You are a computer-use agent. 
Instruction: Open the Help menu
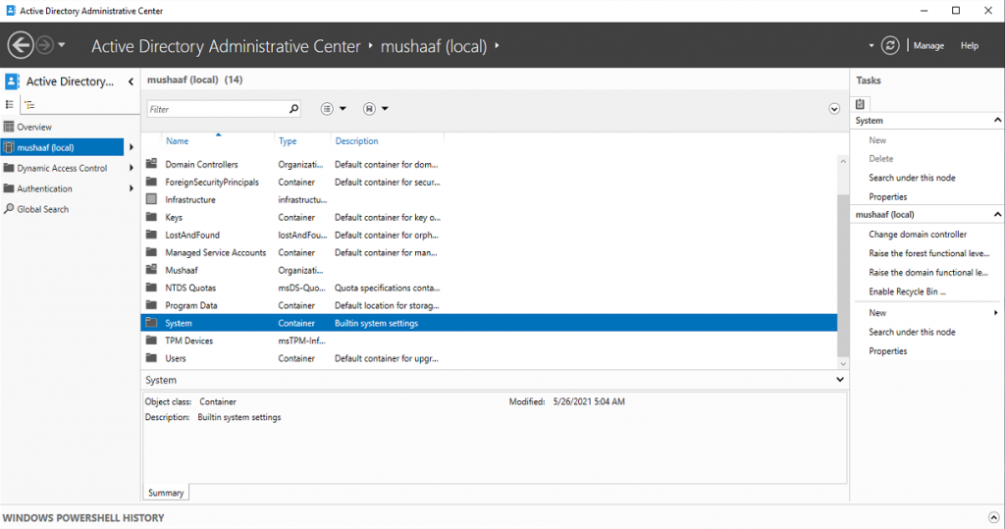coord(969,45)
